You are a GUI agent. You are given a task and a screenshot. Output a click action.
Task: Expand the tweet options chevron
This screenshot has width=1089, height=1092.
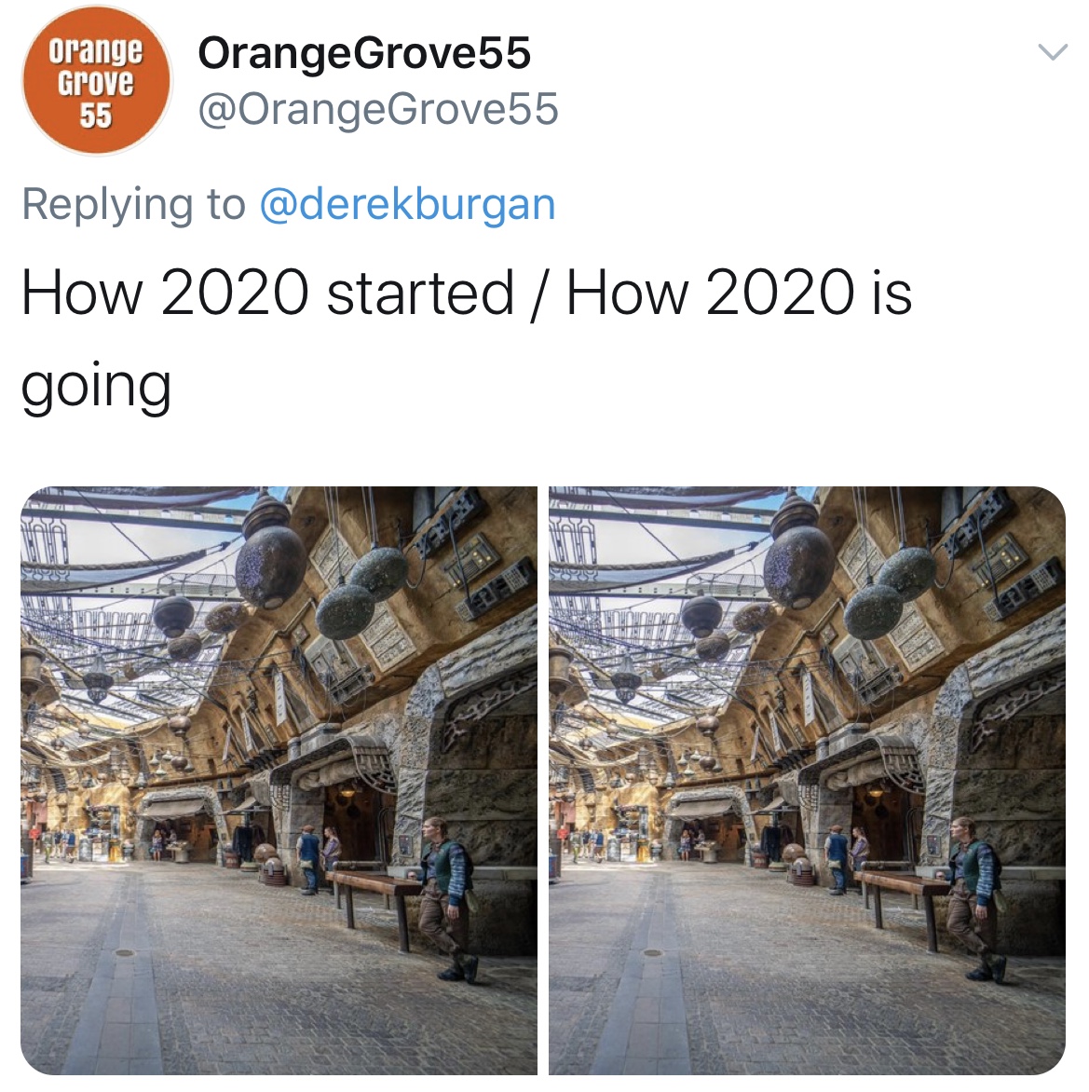tap(1052, 53)
